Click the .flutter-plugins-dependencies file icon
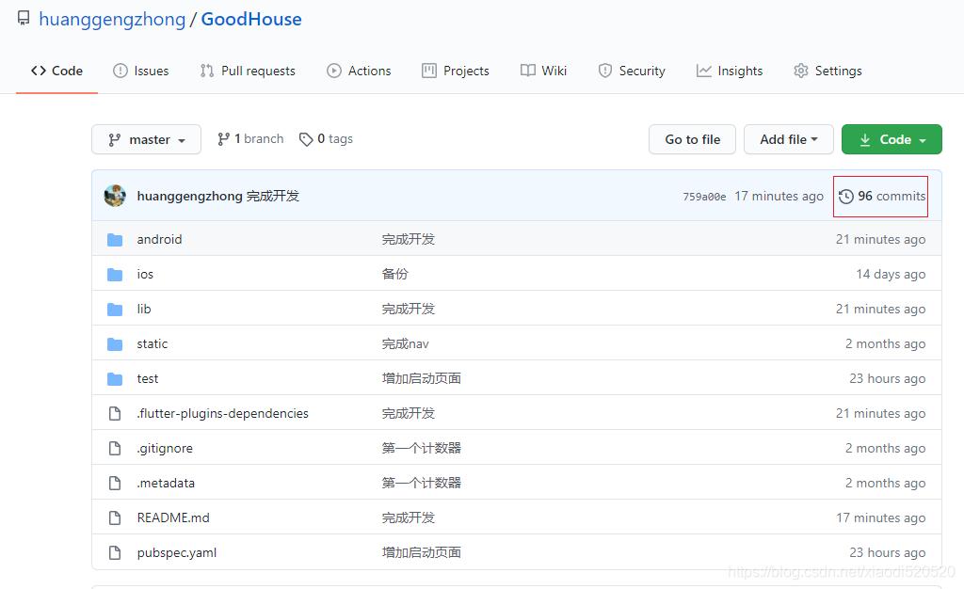Viewport: 964px width, 589px height. coord(115,413)
